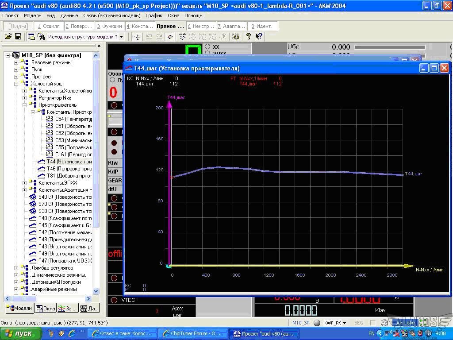The image size is (453, 340).
Task: Expand the .Базовые режимы tree node
Action: click(16, 62)
